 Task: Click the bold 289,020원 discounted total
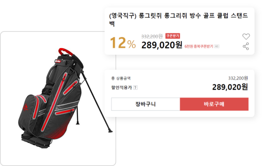(230, 87)
